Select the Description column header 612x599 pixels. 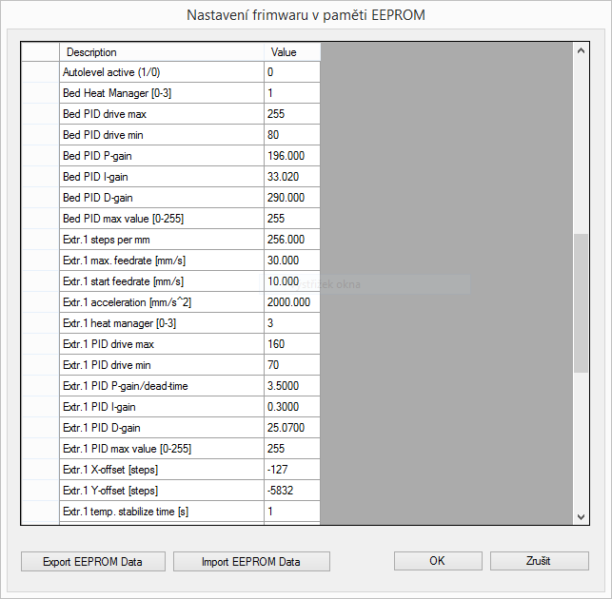point(162,52)
